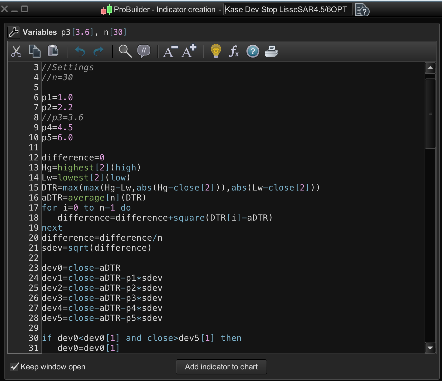Decrease the editor font size

(170, 51)
